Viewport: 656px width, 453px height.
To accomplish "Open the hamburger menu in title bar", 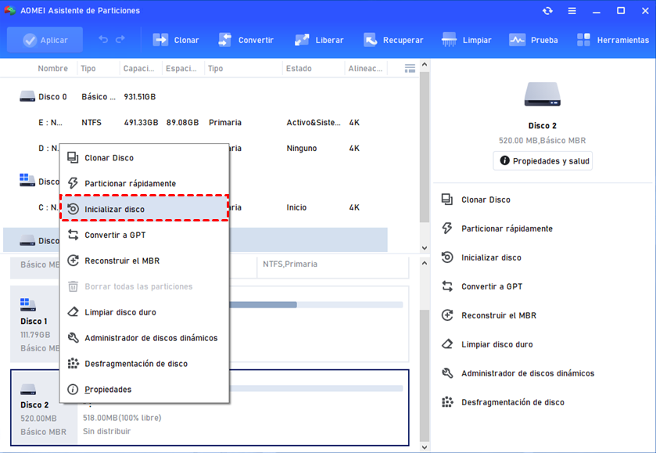I will (573, 11).
